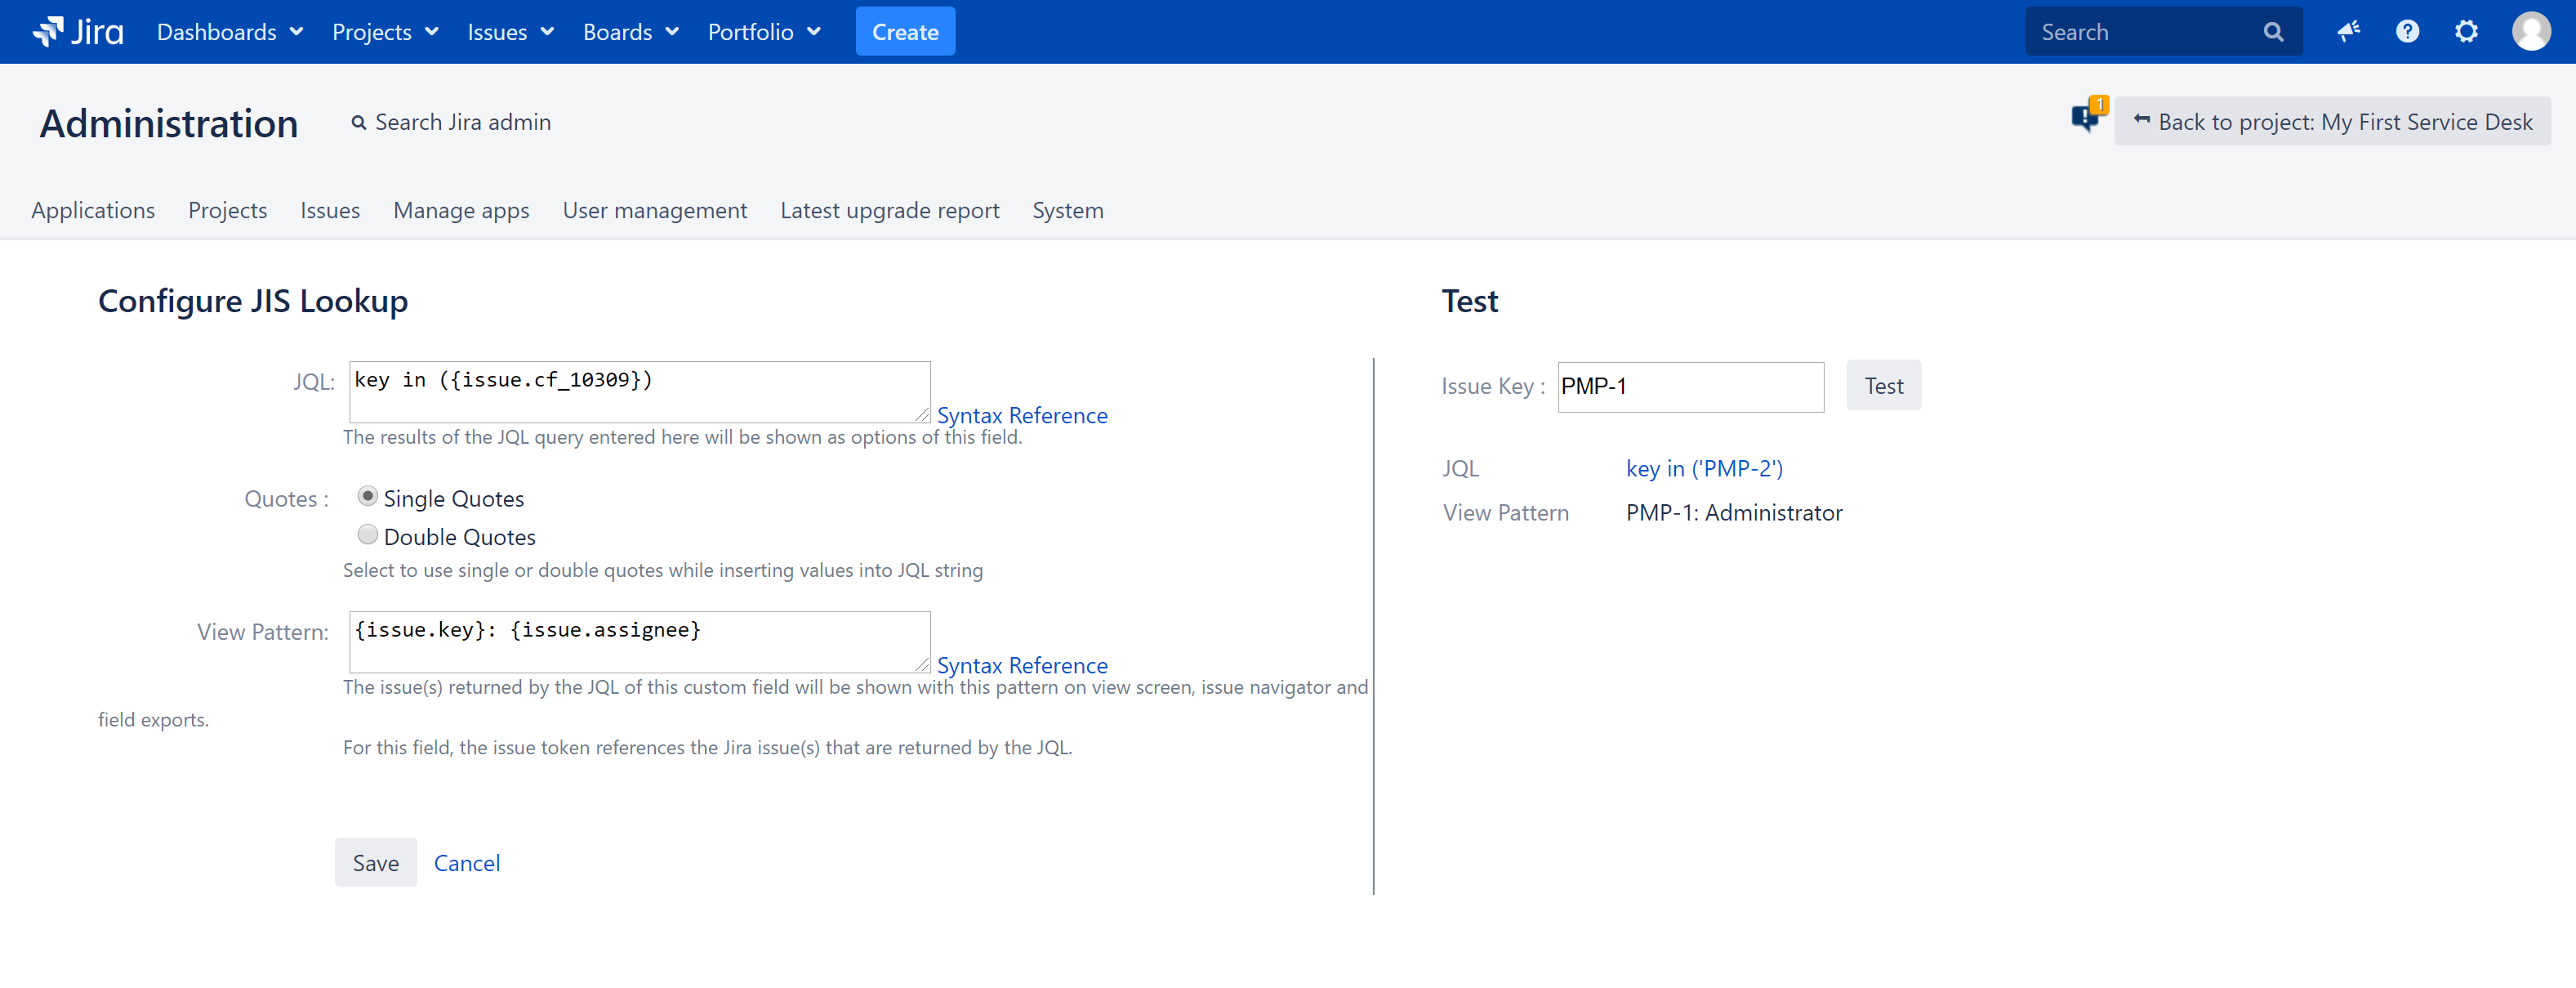Viewport: 2576px width, 988px height.
Task: Click the global search magnifier icon
Action: 2274,31
